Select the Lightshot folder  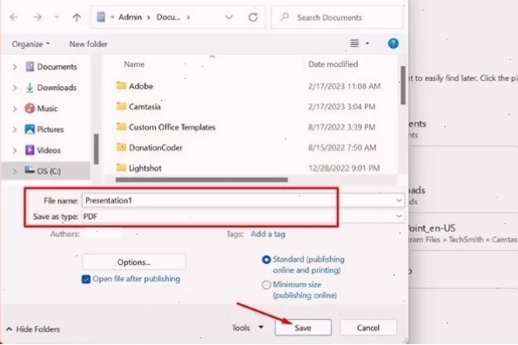click(x=145, y=168)
